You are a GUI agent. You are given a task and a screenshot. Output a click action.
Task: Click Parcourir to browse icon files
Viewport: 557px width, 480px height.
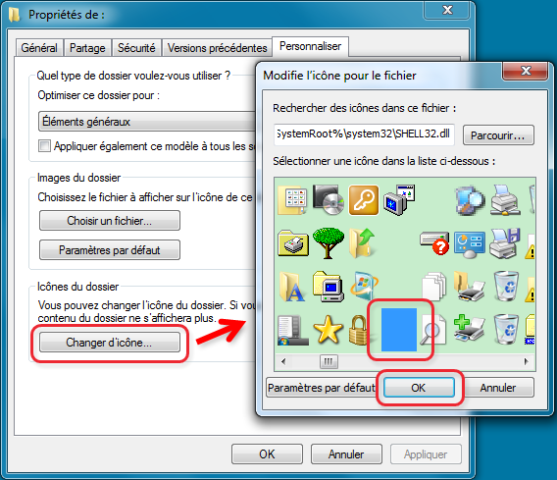pyautogui.click(x=498, y=135)
